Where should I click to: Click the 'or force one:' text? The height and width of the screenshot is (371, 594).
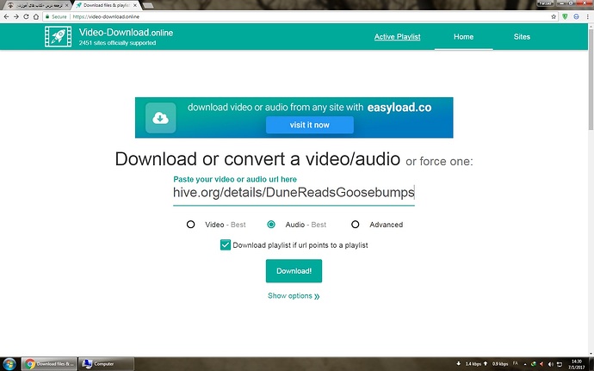[439, 162]
